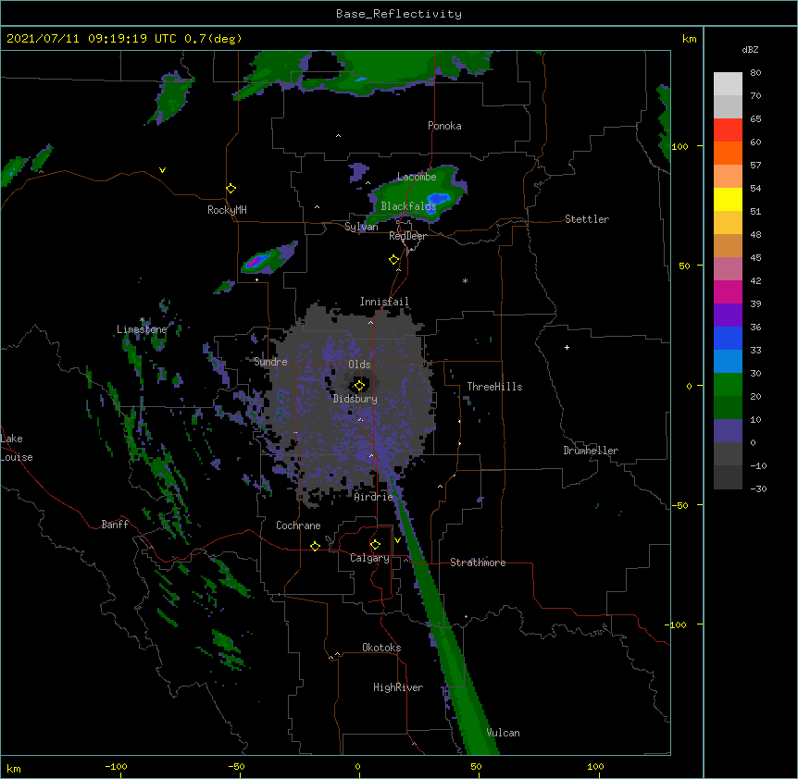Click the Lacombe city label

click(417, 177)
